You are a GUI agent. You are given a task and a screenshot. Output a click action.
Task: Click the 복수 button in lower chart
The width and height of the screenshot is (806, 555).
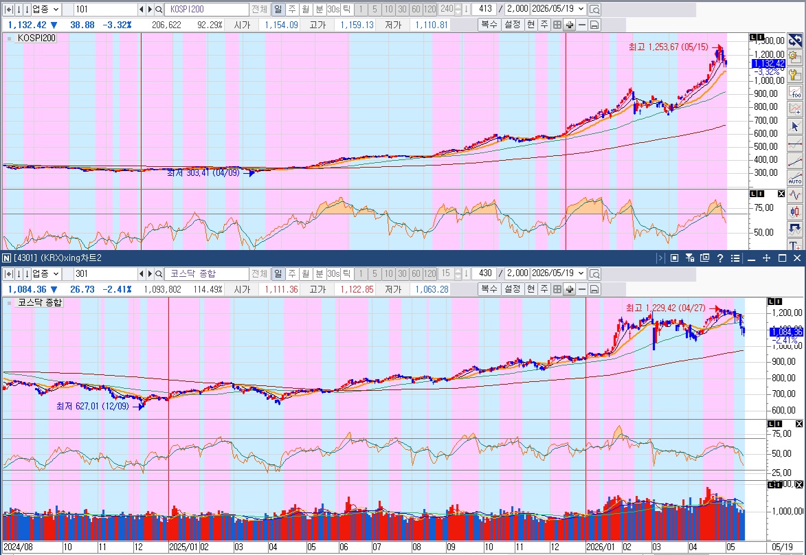coord(489,289)
